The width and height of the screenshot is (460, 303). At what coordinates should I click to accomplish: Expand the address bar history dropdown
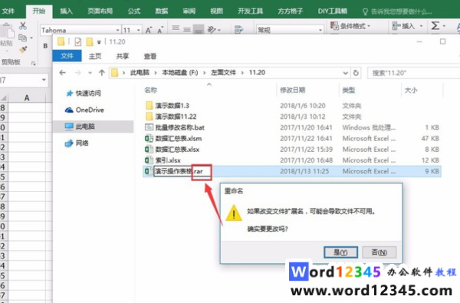pos(346,73)
